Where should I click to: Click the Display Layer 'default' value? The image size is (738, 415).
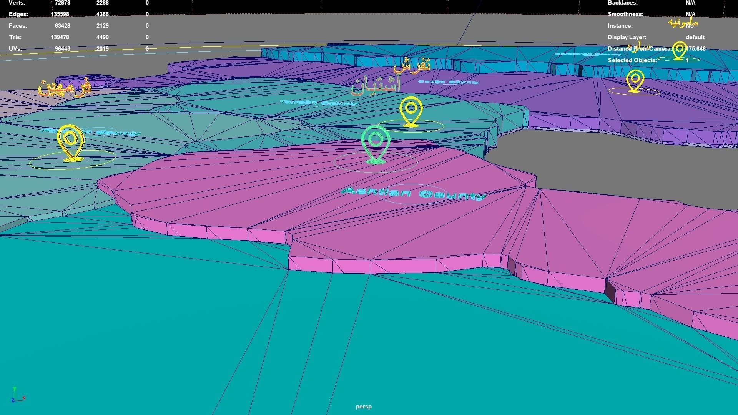[695, 37]
